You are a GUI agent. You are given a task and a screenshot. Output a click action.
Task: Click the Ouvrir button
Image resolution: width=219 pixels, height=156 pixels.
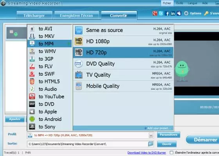167,144
